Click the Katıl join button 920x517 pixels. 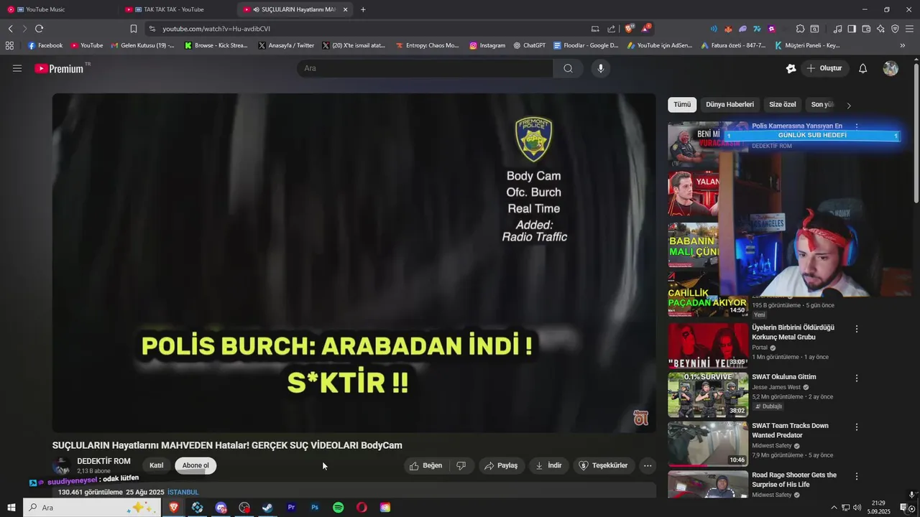tap(156, 465)
